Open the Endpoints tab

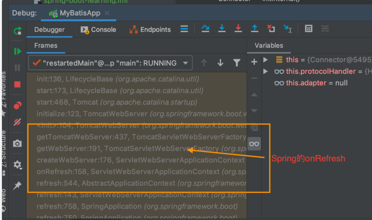[x=150, y=29]
